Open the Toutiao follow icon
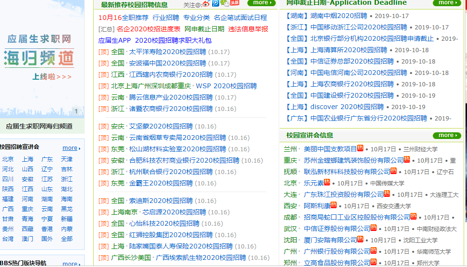 (x=235, y=3)
